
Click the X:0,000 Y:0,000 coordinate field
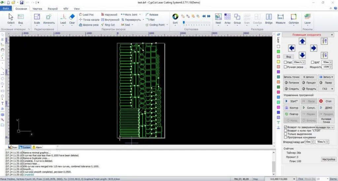pos(281,179)
